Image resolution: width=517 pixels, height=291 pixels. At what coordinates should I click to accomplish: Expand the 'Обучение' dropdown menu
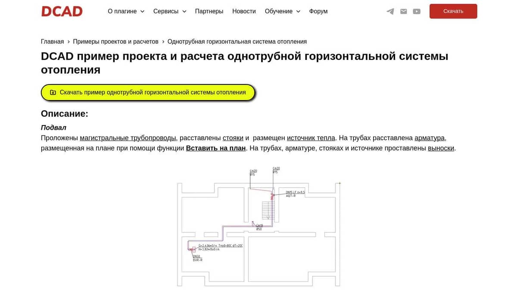pyautogui.click(x=282, y=11)
